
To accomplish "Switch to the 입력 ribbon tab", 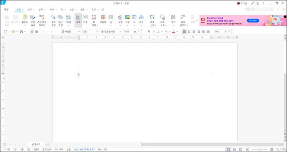I will click(x=41, y=10).
